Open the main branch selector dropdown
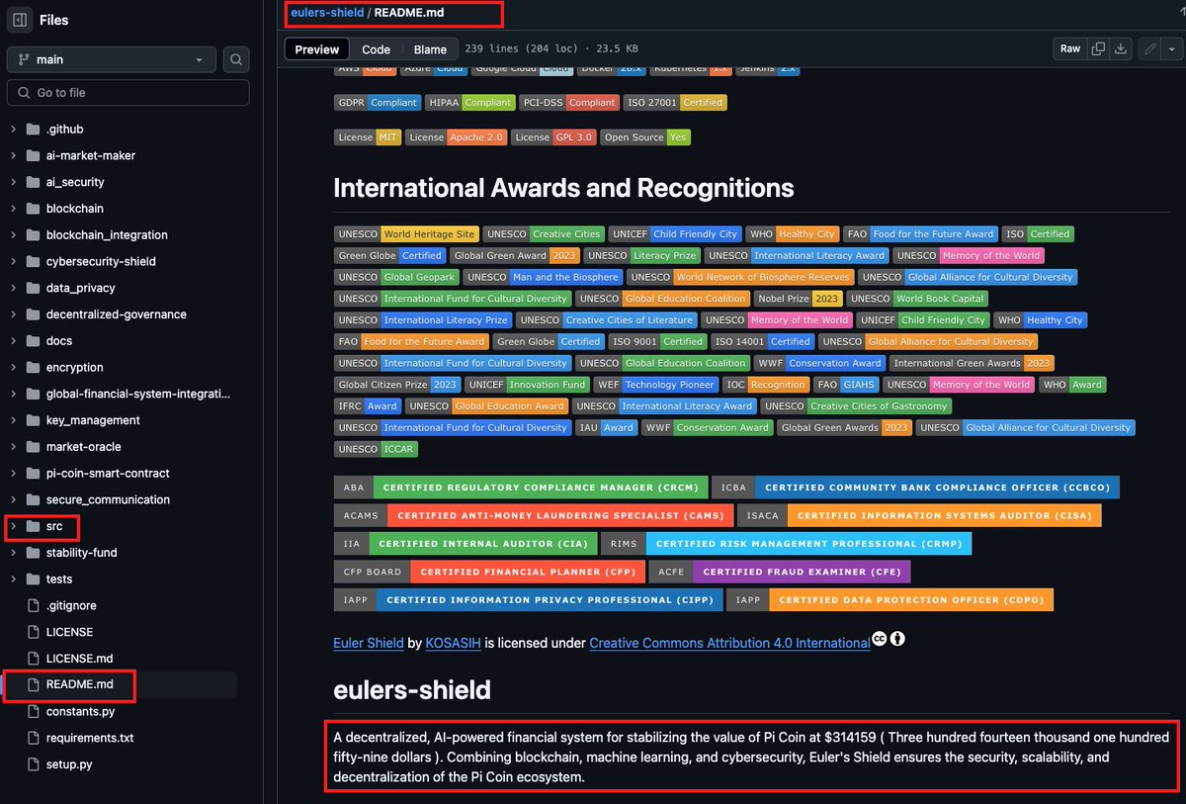Screen dimensions: 1186x804 pos(112,59)
